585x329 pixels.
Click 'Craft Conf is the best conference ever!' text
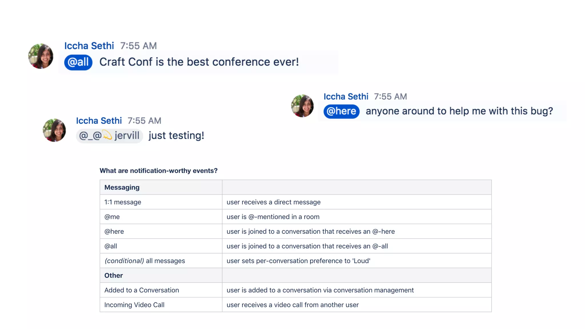click(199, 62)
